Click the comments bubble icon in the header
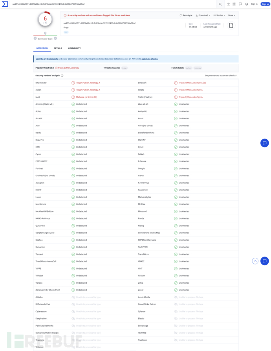 tap(240, 4)
